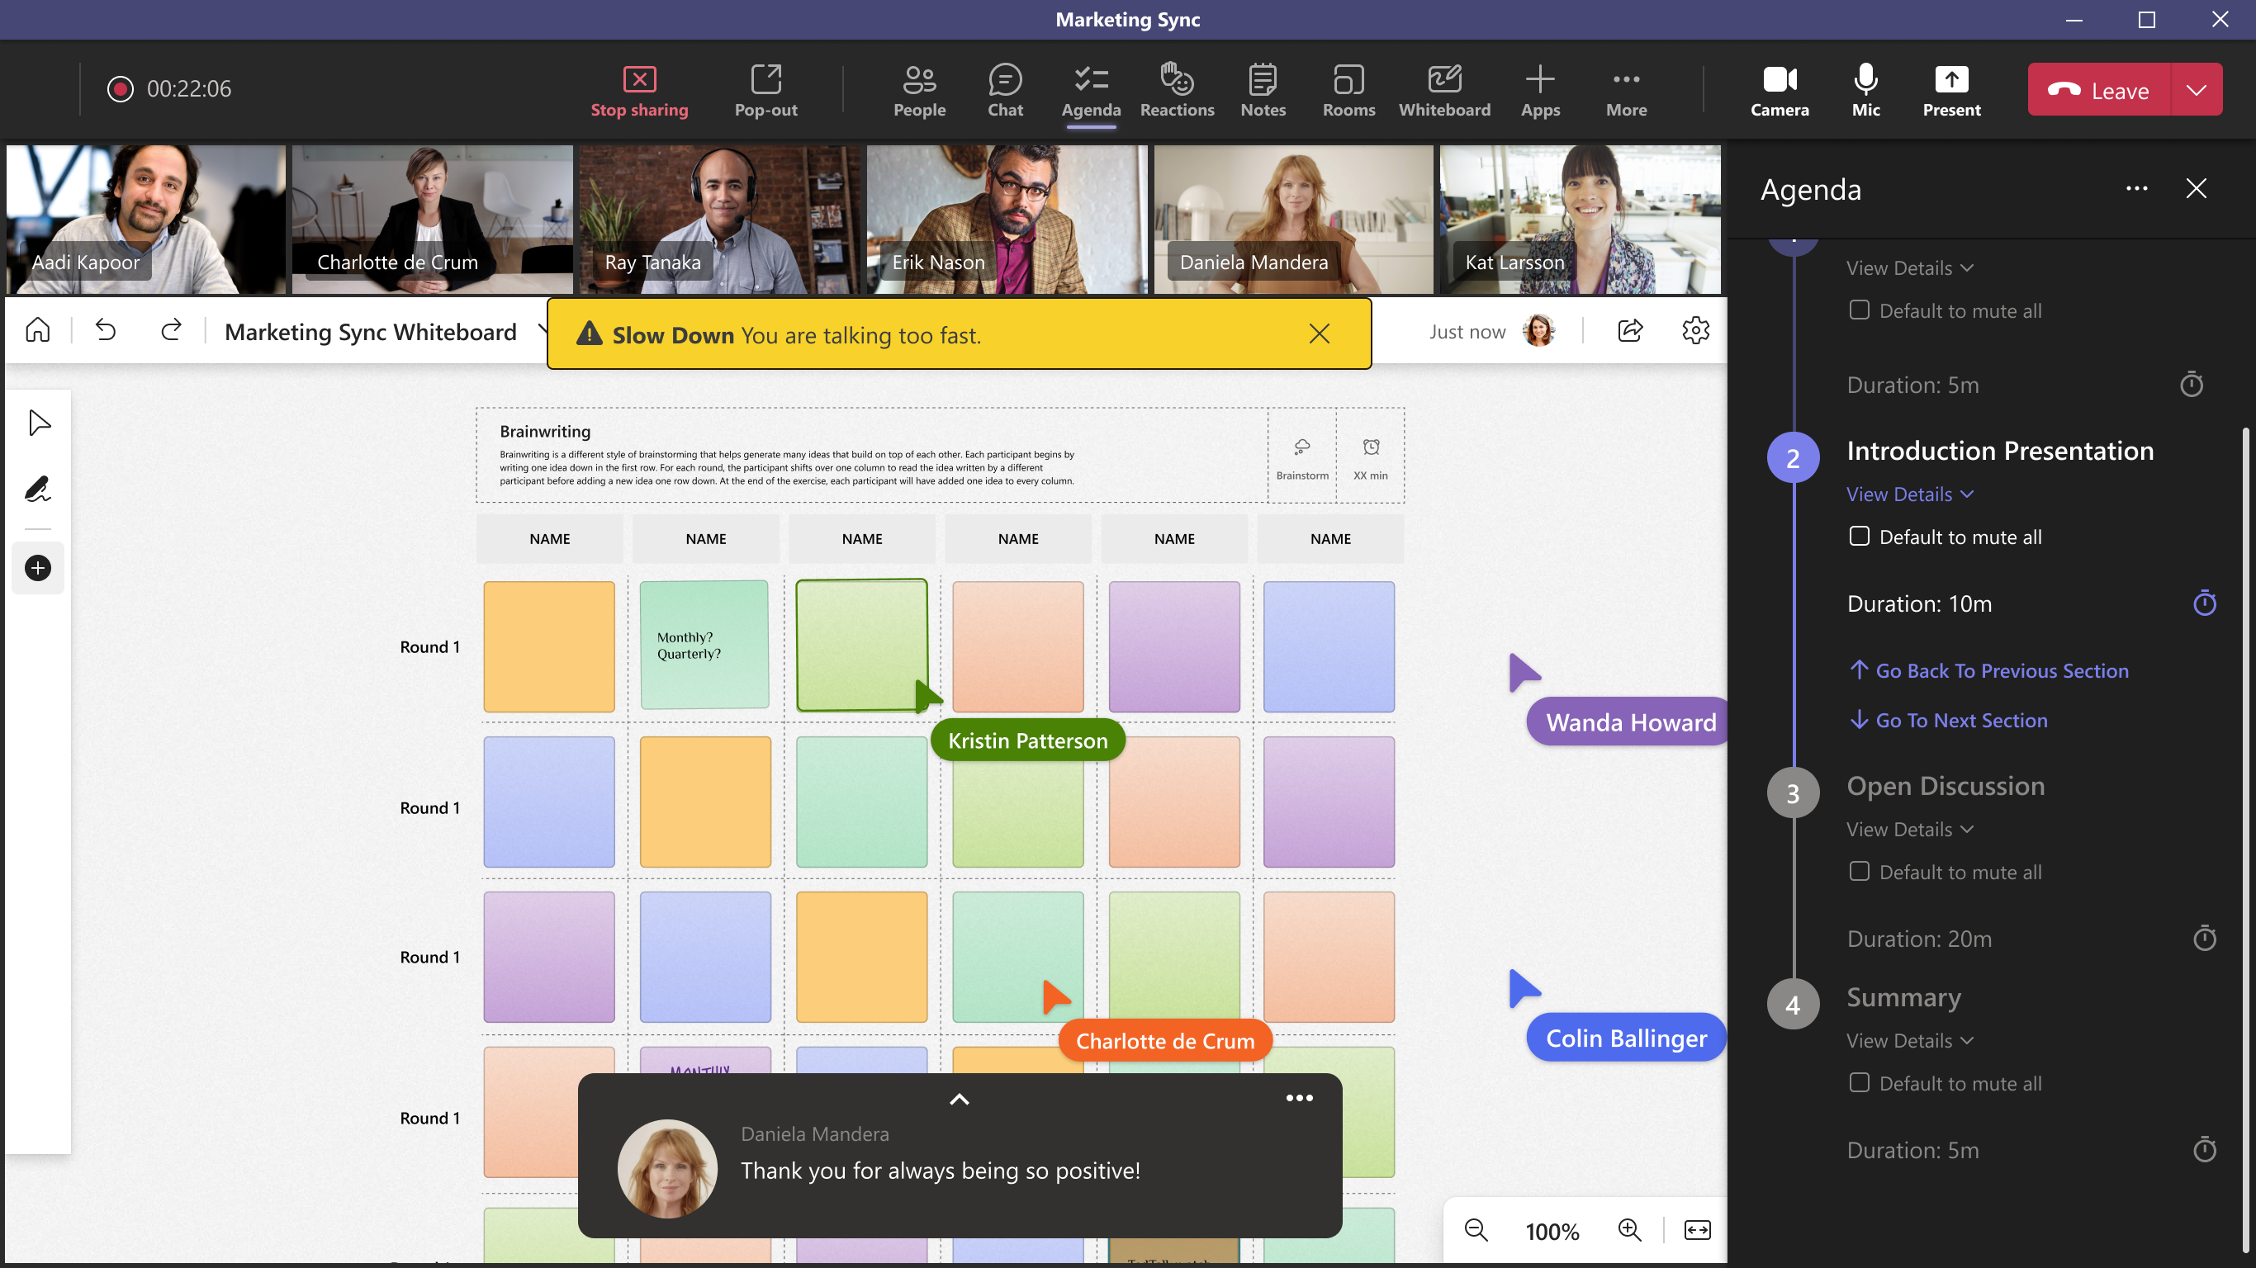2256x1268 pixels.
Task: Open Ray Tanaka's video tile
Action: click(721, 220)
